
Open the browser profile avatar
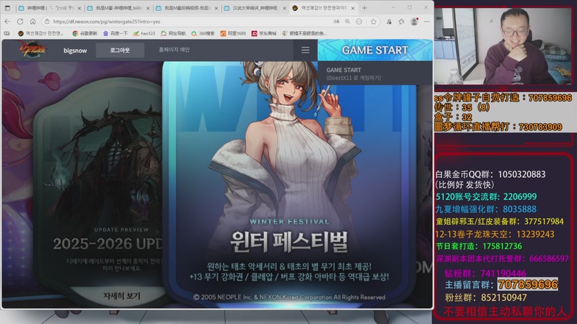click(x=414, y=22)
